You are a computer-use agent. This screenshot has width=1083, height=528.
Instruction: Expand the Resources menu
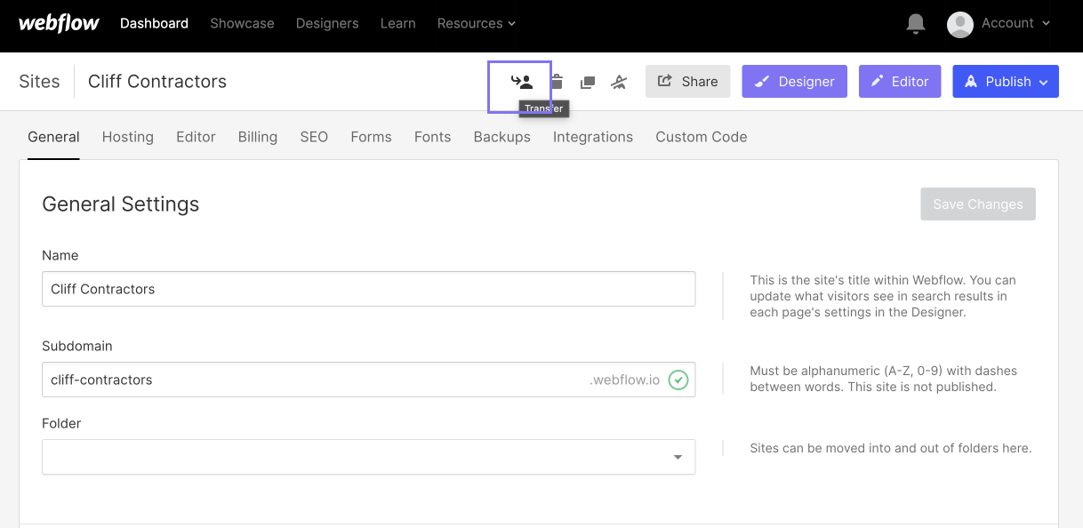(476, 24)
